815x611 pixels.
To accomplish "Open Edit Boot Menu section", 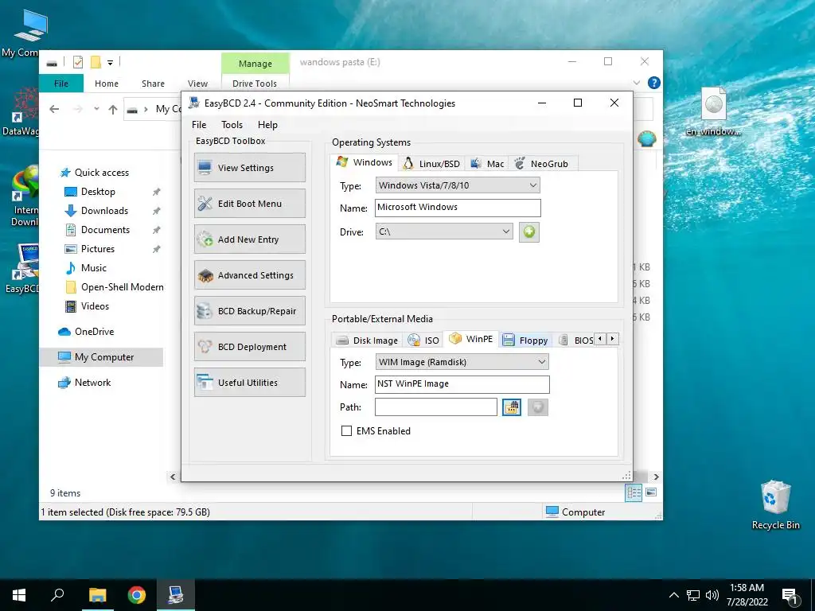I will [x=249, y=204].
